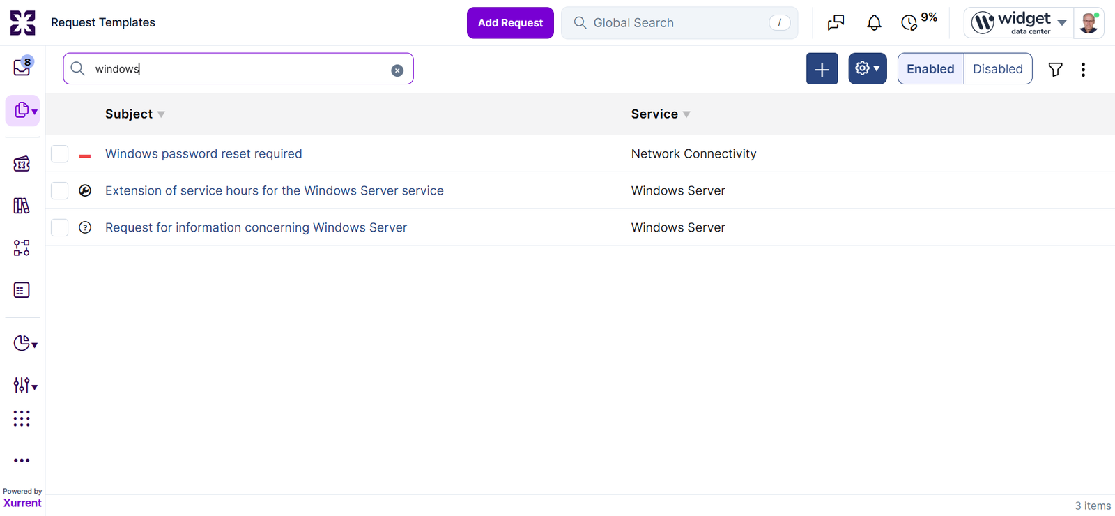Open the sidebar more ellipsis
The height and width of the screenshot is (516, 1115).
coord(22,460)
